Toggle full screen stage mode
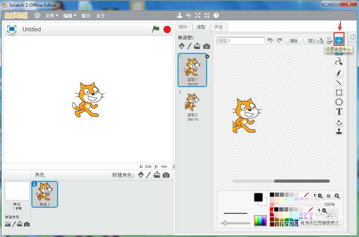359x237 pixels. point(12,29)
